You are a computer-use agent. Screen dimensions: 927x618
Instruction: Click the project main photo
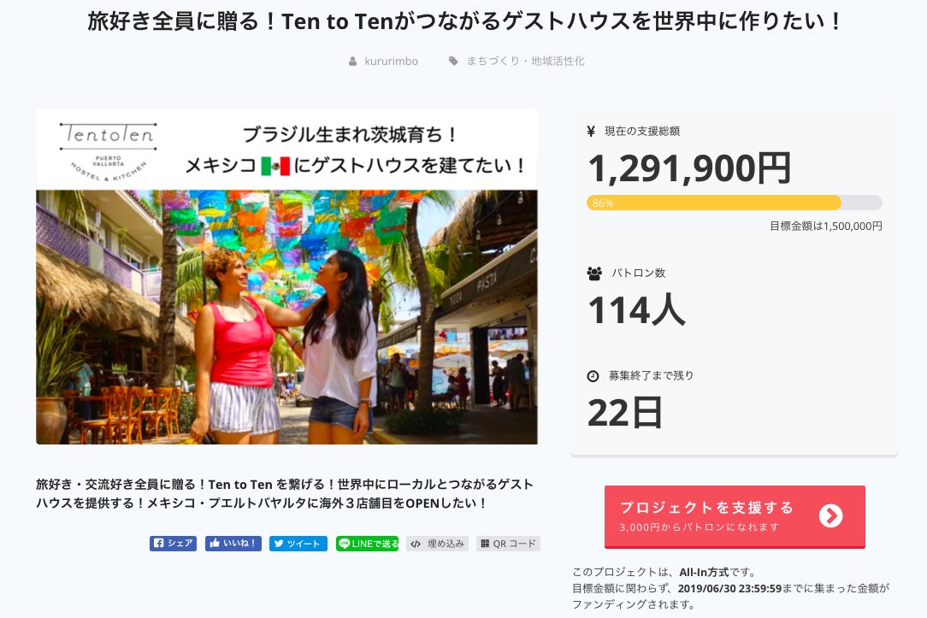pos(286,316)
